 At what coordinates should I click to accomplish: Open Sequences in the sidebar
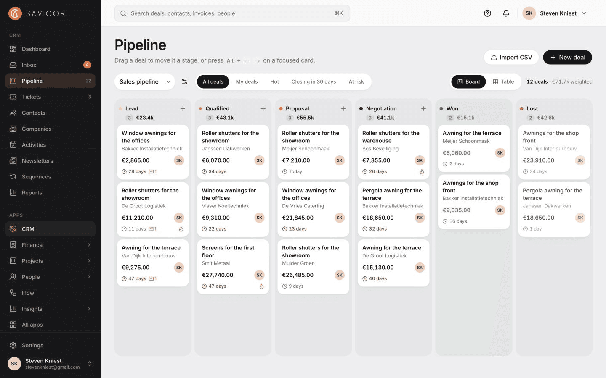pyautogui.click(x=50, y=177)
